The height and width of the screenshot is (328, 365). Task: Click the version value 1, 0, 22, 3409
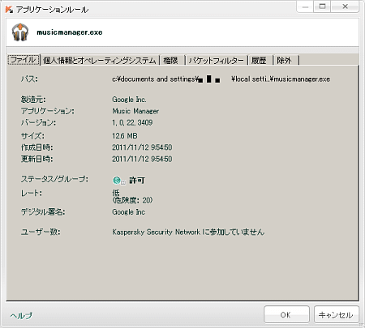pyautogui.click(x=132, y=122)
